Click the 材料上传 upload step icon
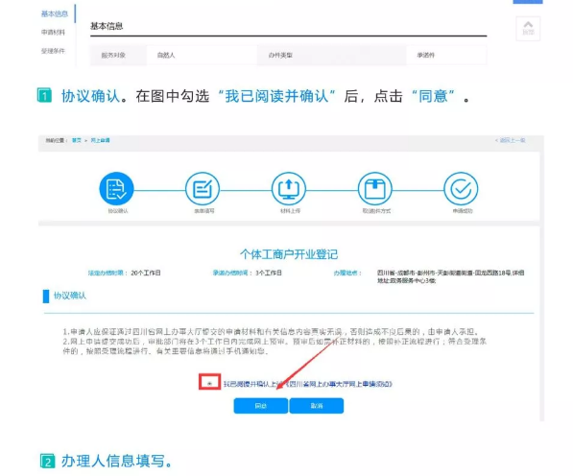Viewport: 573px width, 476px height. click(x=289, y=189)
